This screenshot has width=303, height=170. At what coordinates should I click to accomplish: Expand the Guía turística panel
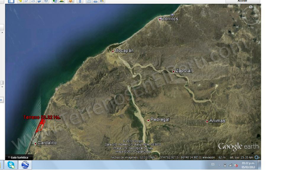click(x=18, y=158)
